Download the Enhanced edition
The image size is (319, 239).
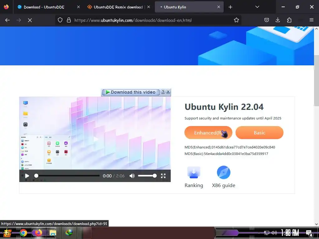pos(208,133)
